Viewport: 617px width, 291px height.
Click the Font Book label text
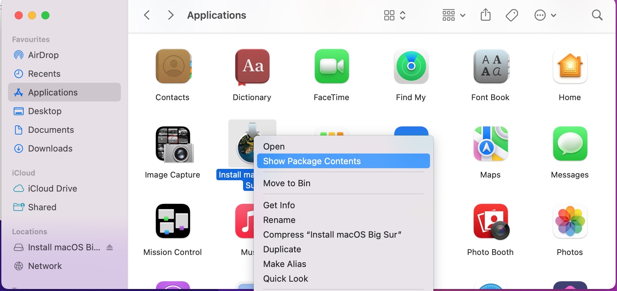tap(490, 97)
